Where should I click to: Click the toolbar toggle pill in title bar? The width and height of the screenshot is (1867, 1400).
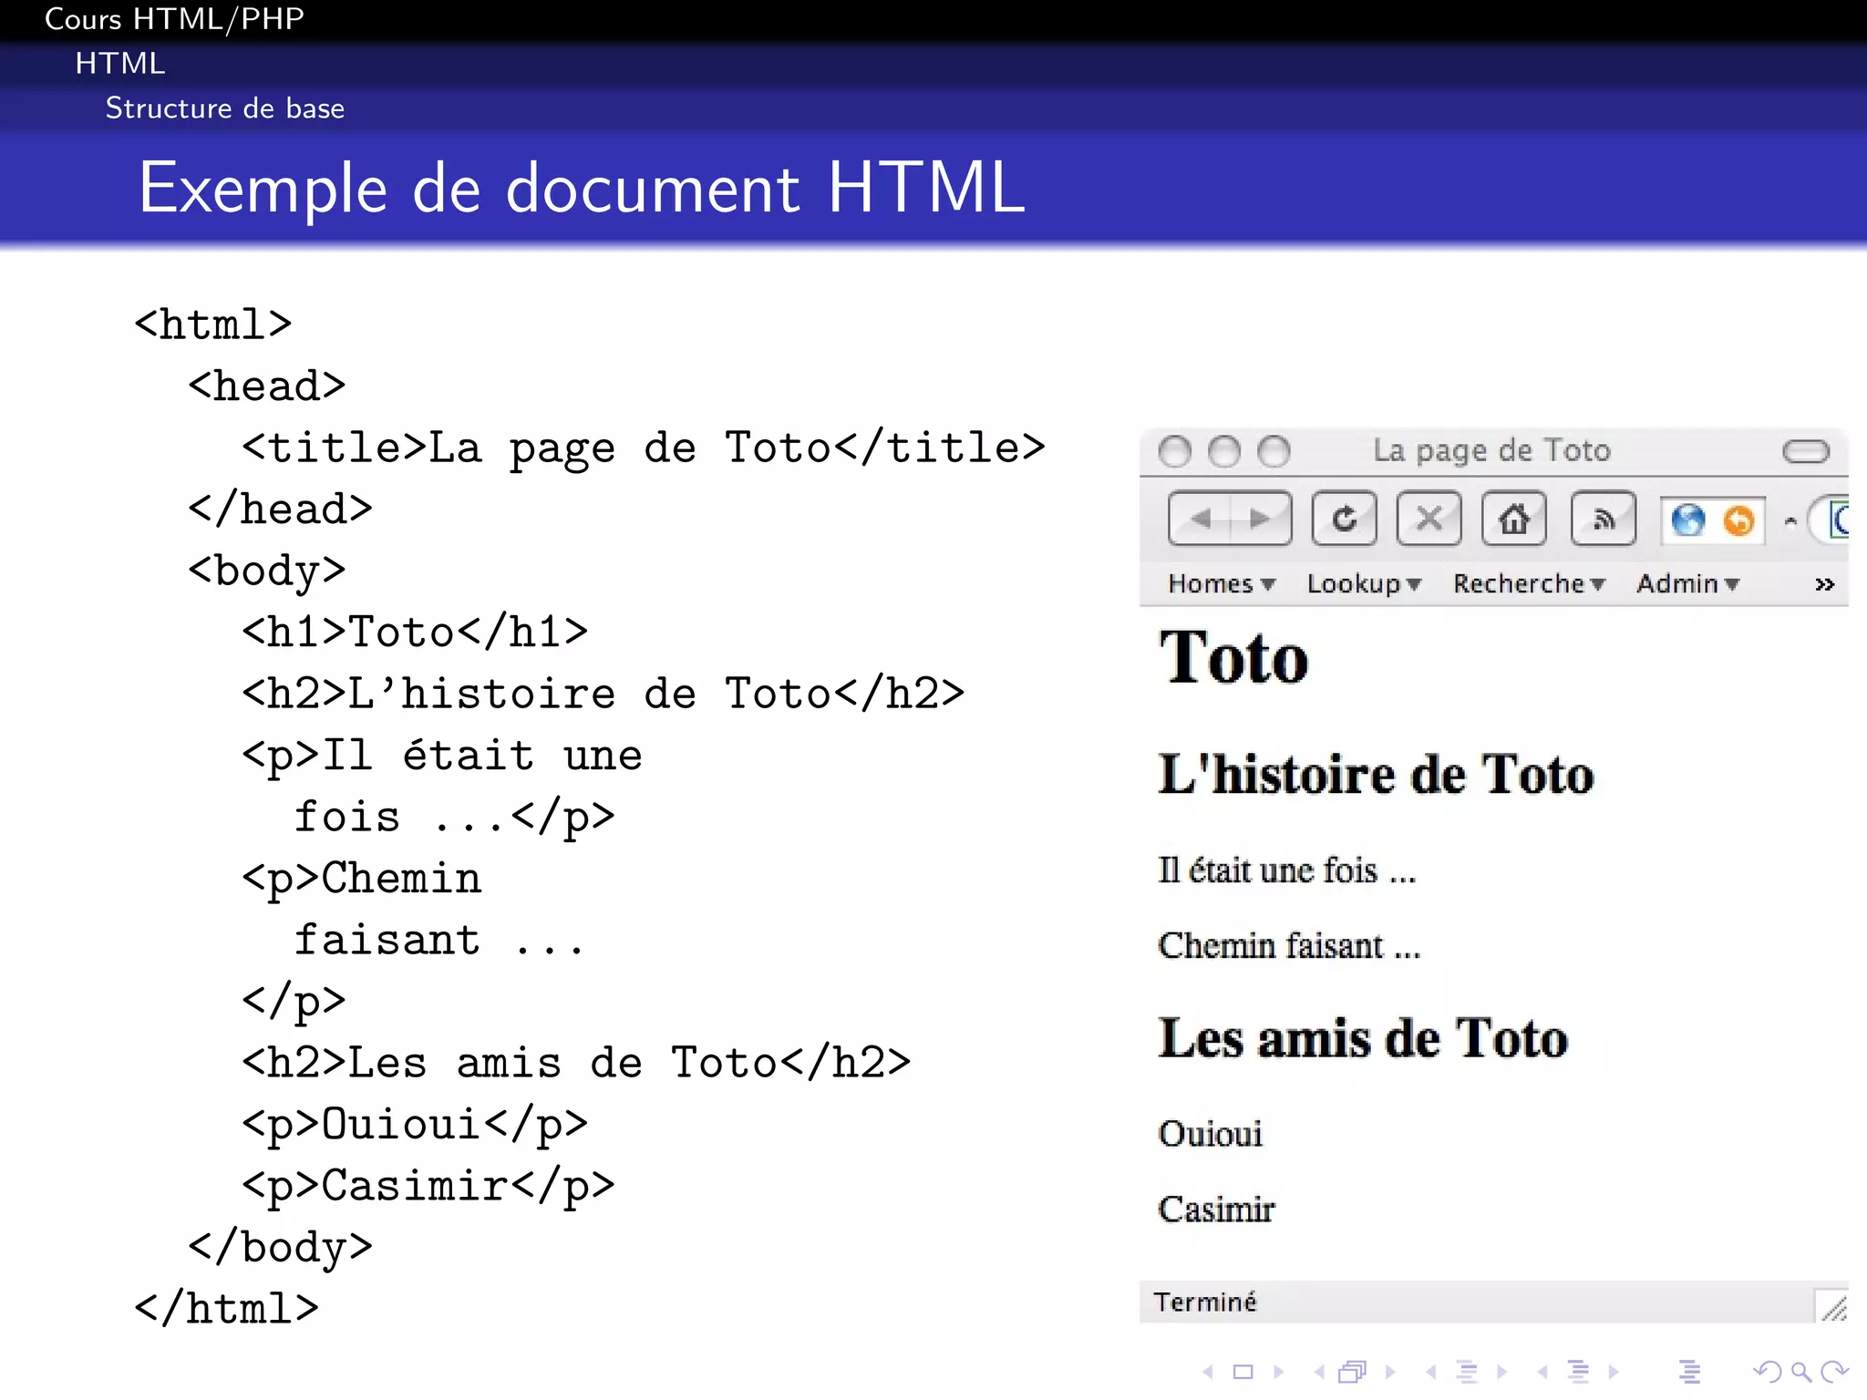[x=1806, y=451]
